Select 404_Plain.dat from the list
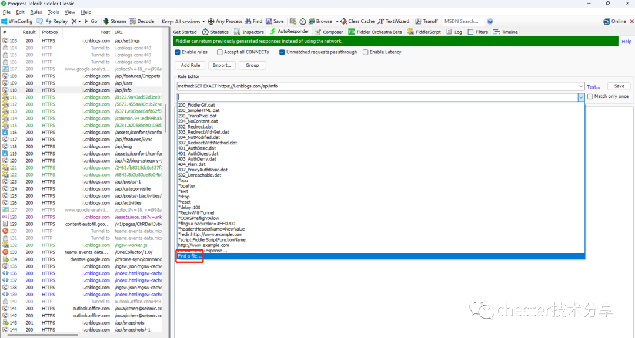 pos(380,164)
